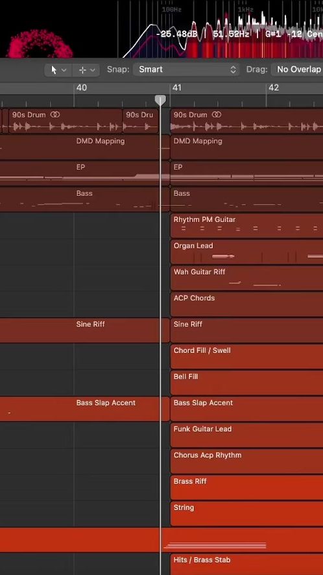Click the red circular goniometer display
Screen dimensions: 323x575
click(x=40, y=44)
